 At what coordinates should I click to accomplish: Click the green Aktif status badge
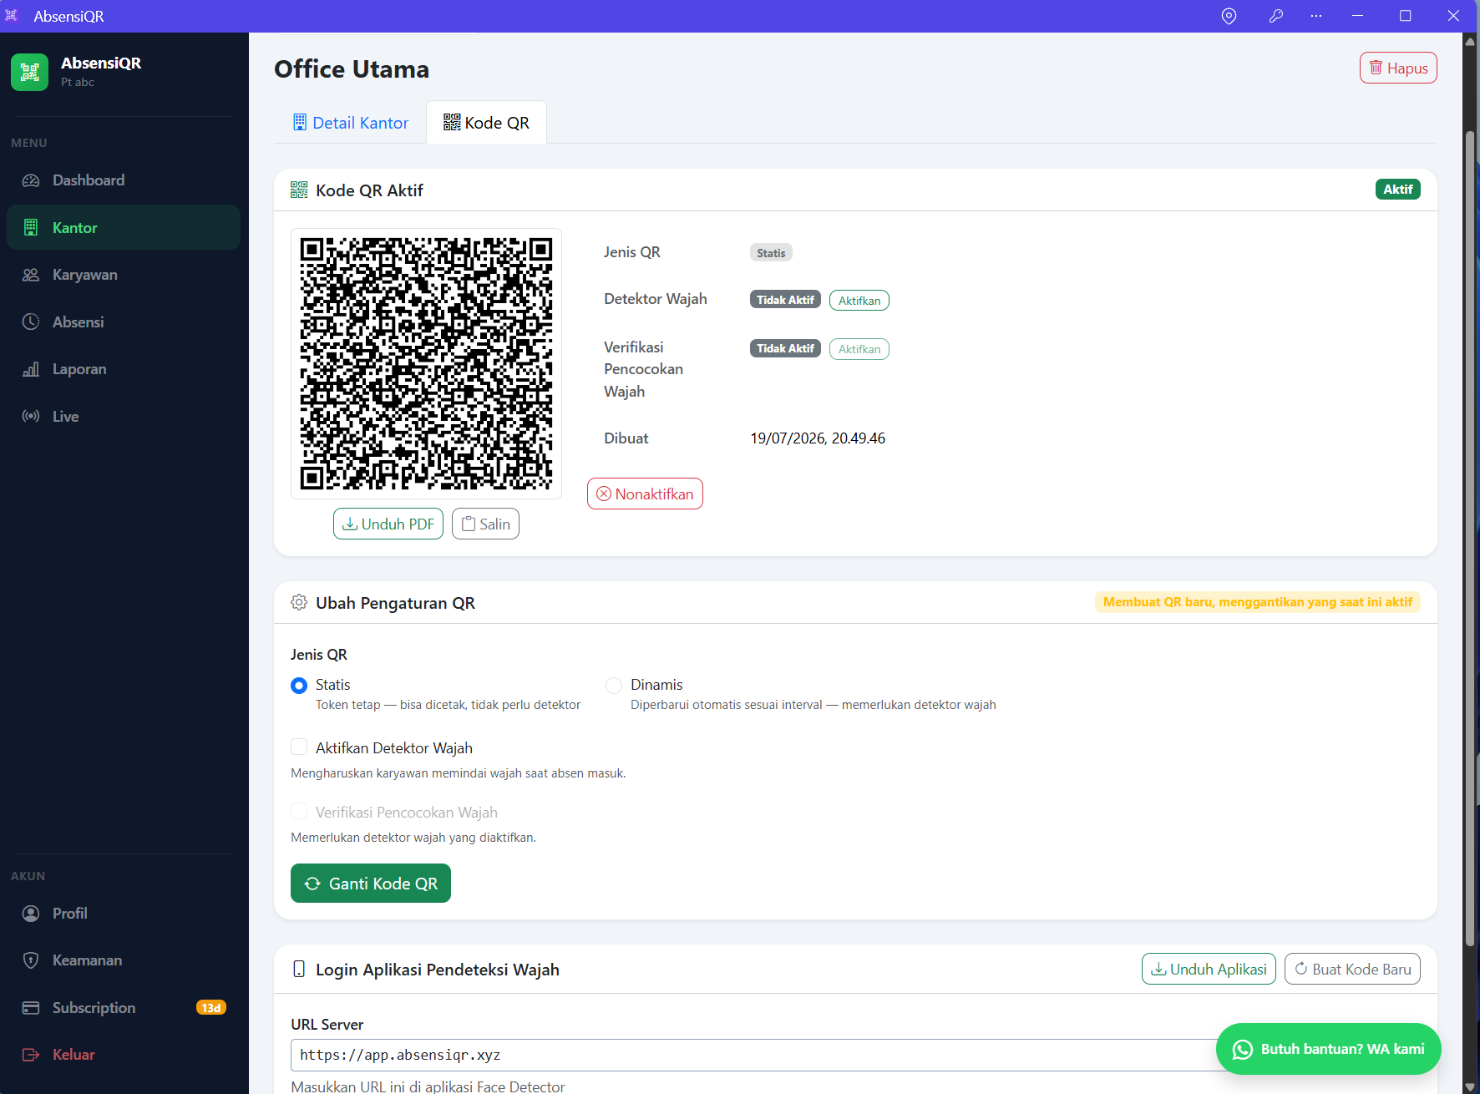pyautogui.click(x=1398, y=190)
